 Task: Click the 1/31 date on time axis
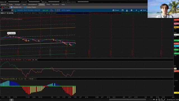[75, 97]
